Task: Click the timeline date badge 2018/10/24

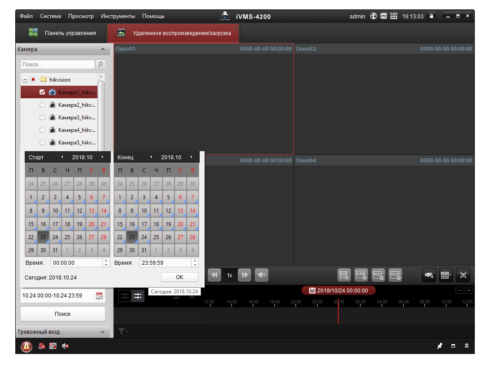Action: tap(338, 290)
